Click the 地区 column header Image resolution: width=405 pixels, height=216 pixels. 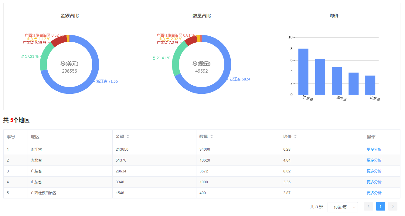35,137
